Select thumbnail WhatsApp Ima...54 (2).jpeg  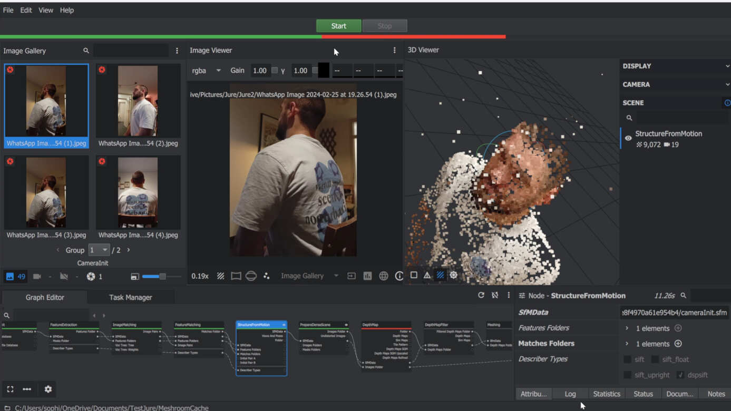pos(138,106)
